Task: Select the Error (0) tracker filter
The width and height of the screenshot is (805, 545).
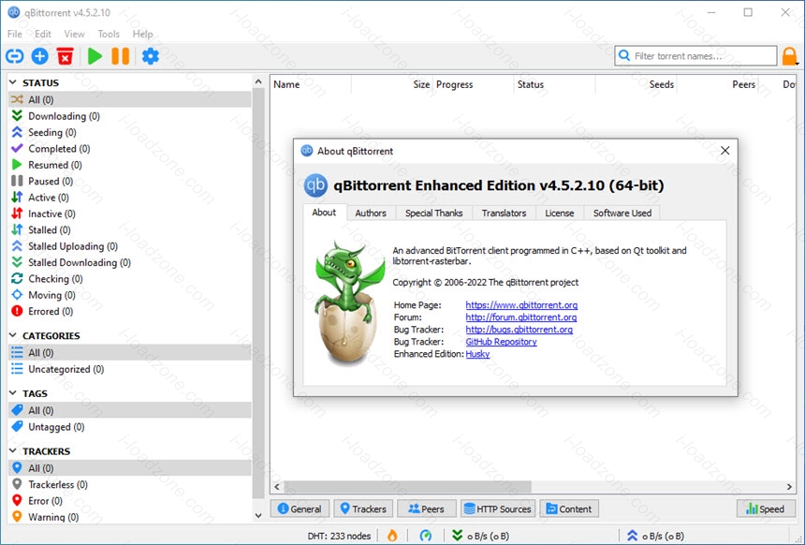Action: pyautogui.click(x=130, y=501)
